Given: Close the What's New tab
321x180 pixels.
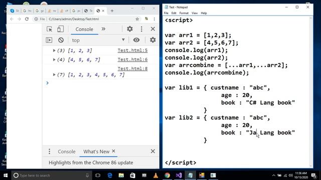Looking at the screenshot, I should [114, 151].
